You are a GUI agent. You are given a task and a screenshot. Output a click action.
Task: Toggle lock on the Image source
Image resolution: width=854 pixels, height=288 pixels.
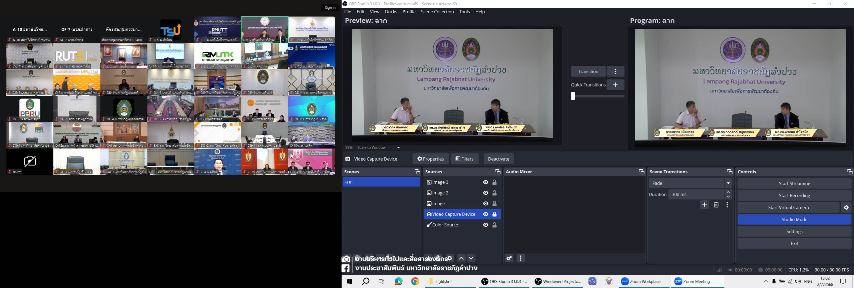495,204
